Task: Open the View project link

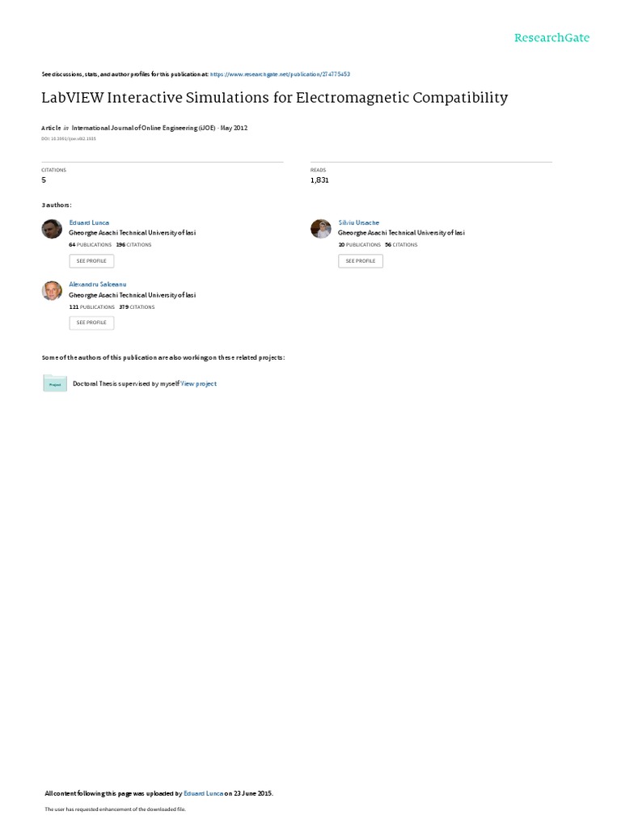Action: pos(199,384)
